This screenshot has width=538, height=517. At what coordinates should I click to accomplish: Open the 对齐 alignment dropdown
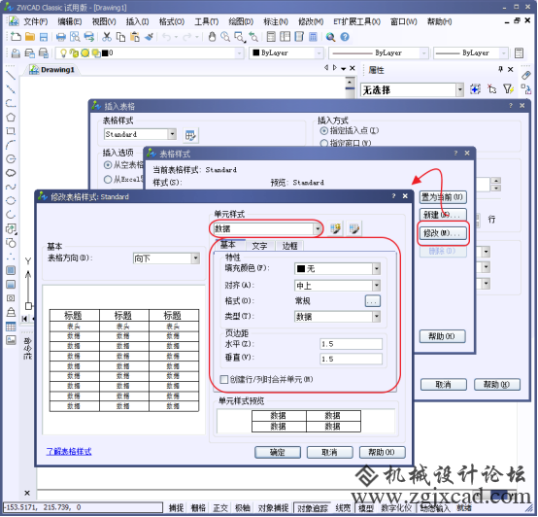coord(377,286)
